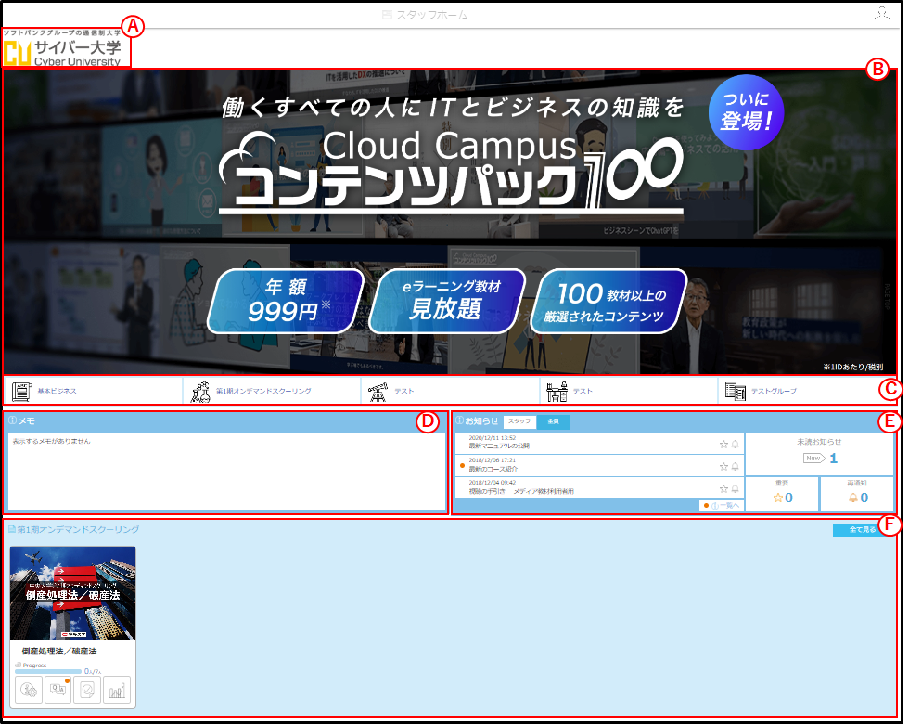This screenshot has width=909, height=724.
Task: Open the course statistics chart icon
Action: tap(117, 690)
